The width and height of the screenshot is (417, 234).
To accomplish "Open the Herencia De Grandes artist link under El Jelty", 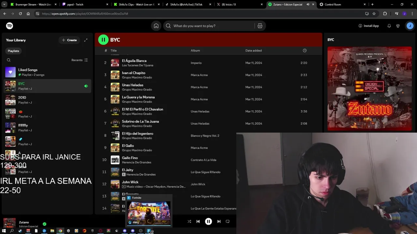I will pyautogui.click(x=141, y=175).
